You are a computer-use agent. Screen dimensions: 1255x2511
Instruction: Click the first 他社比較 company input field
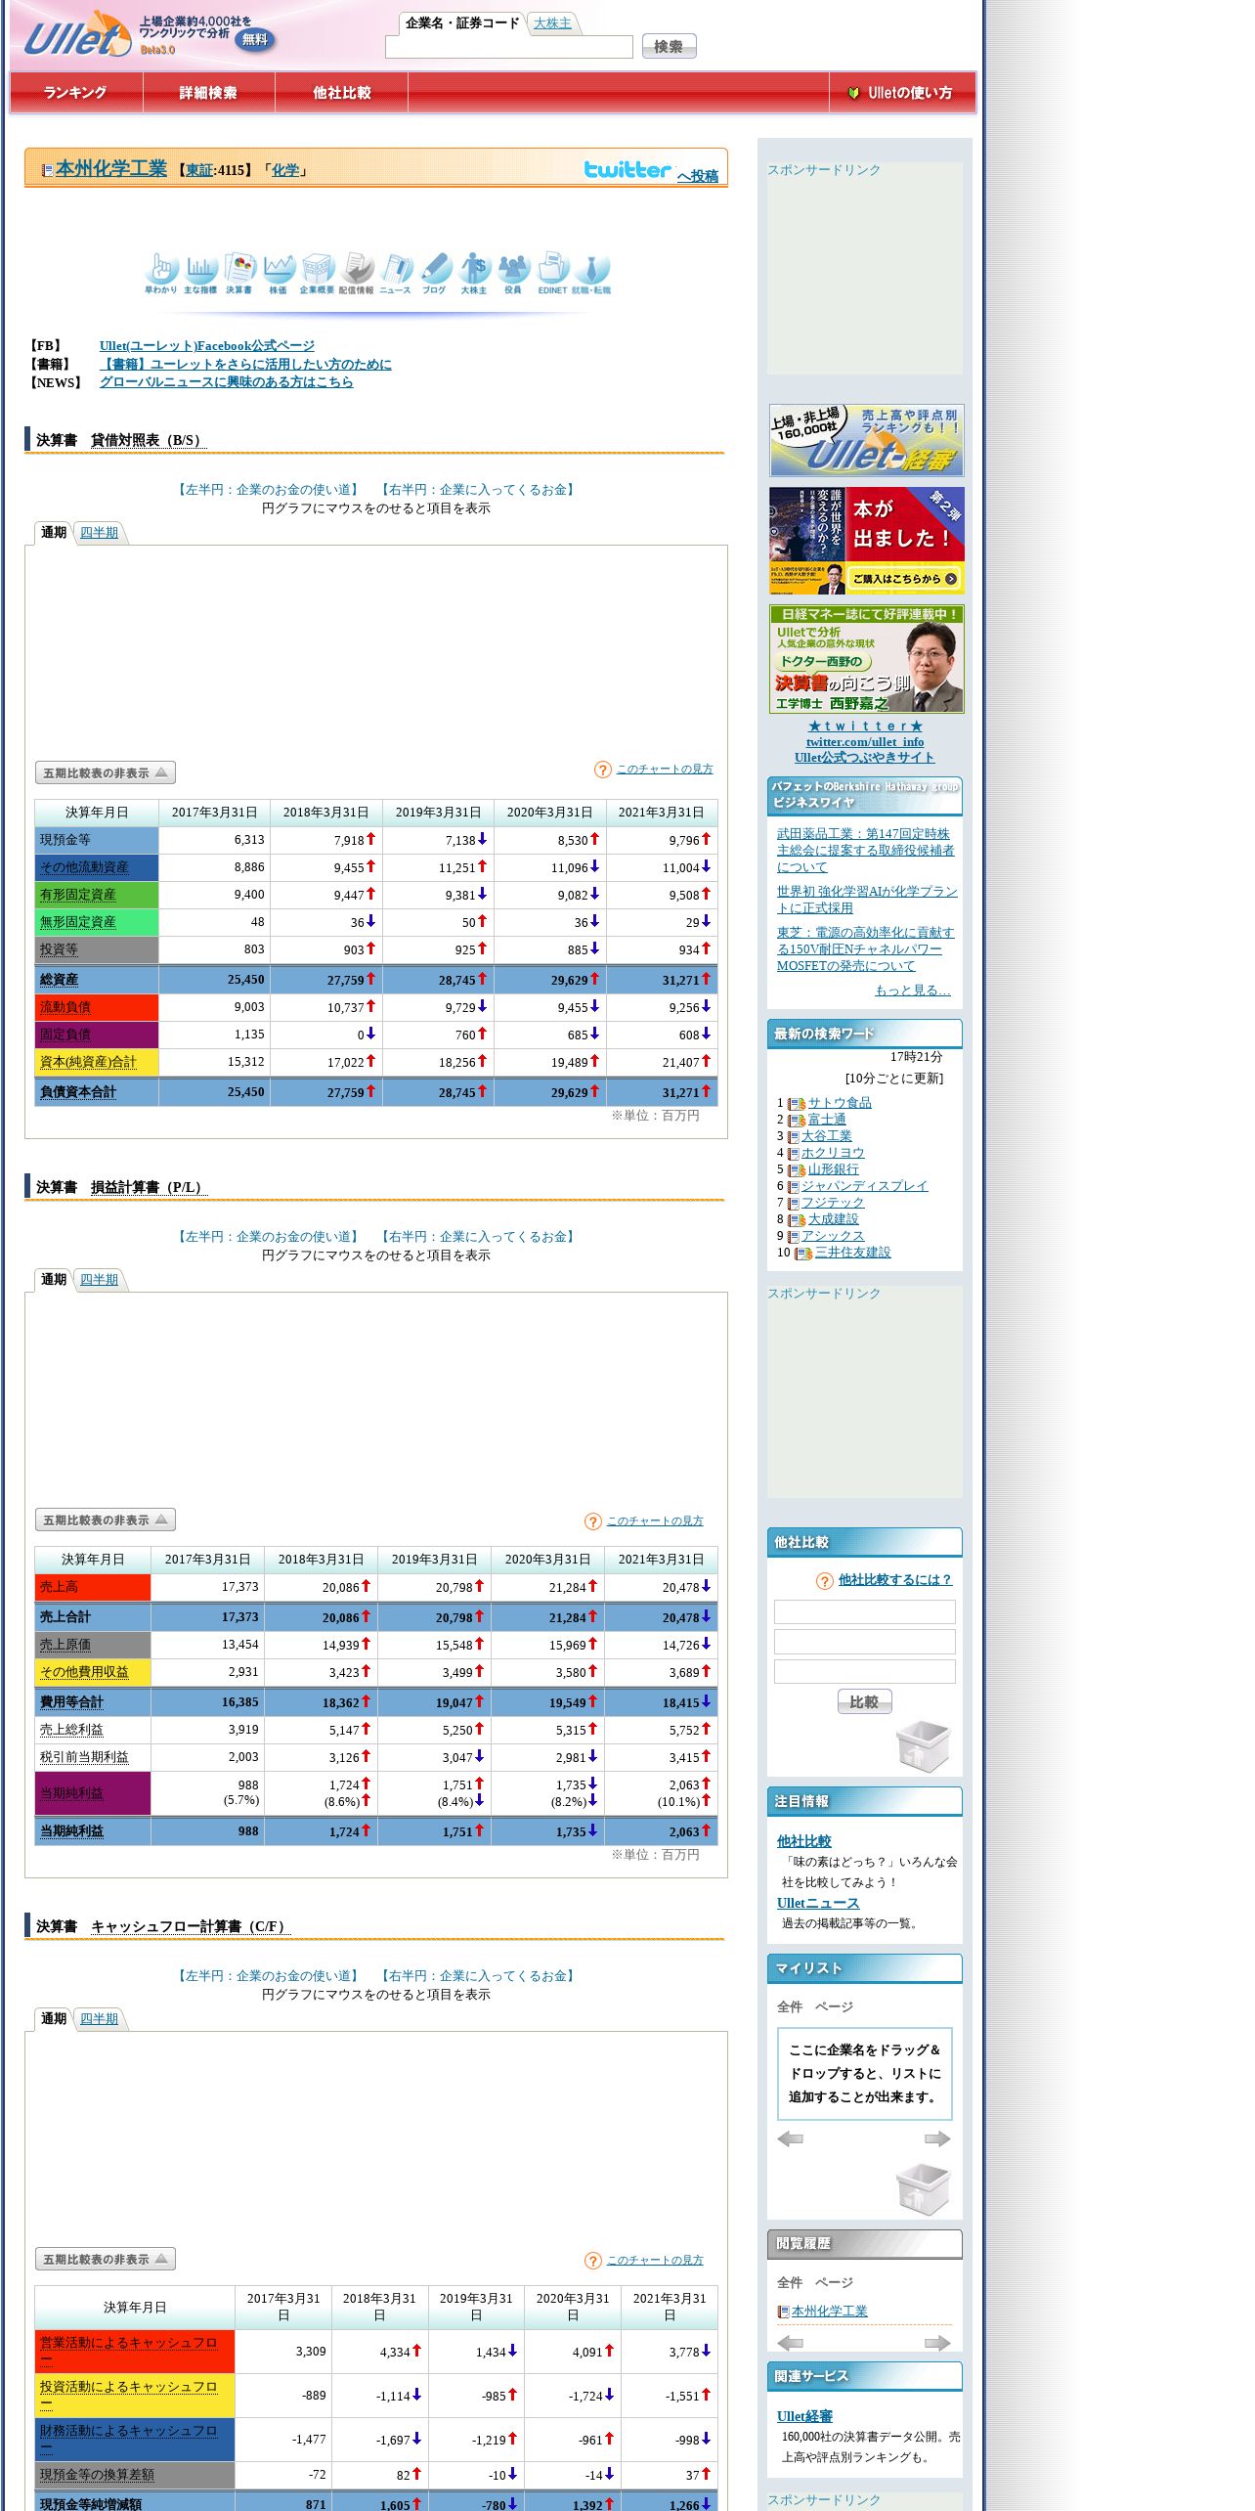[x=865, y=1612]
